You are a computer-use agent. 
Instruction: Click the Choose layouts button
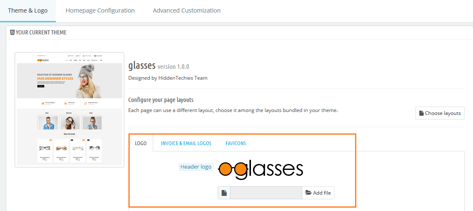[440, 113]
